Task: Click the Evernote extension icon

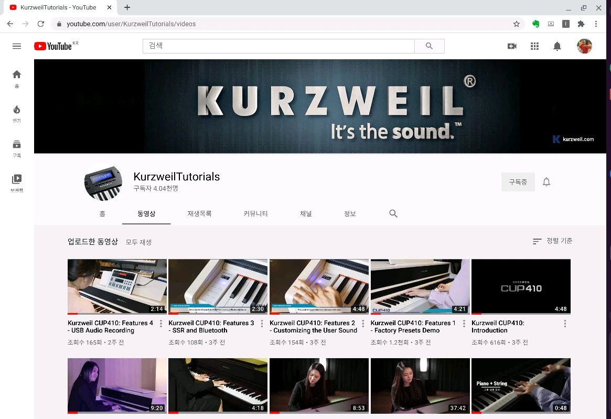Action: [x=536, y=24]
